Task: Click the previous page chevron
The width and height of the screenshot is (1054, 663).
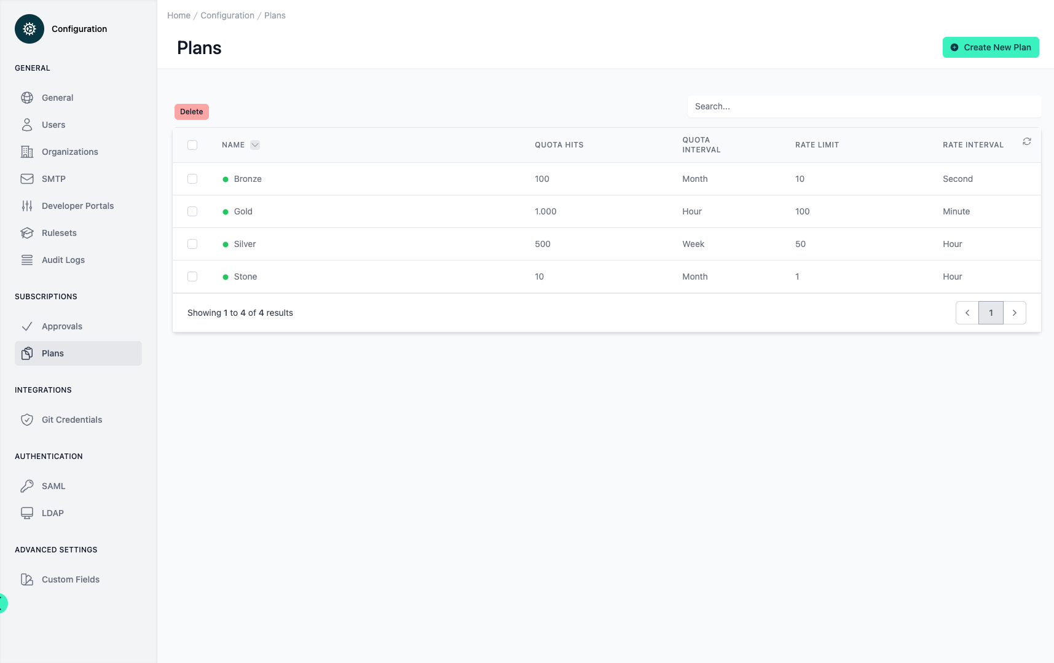Action: [x=967, y=313]
